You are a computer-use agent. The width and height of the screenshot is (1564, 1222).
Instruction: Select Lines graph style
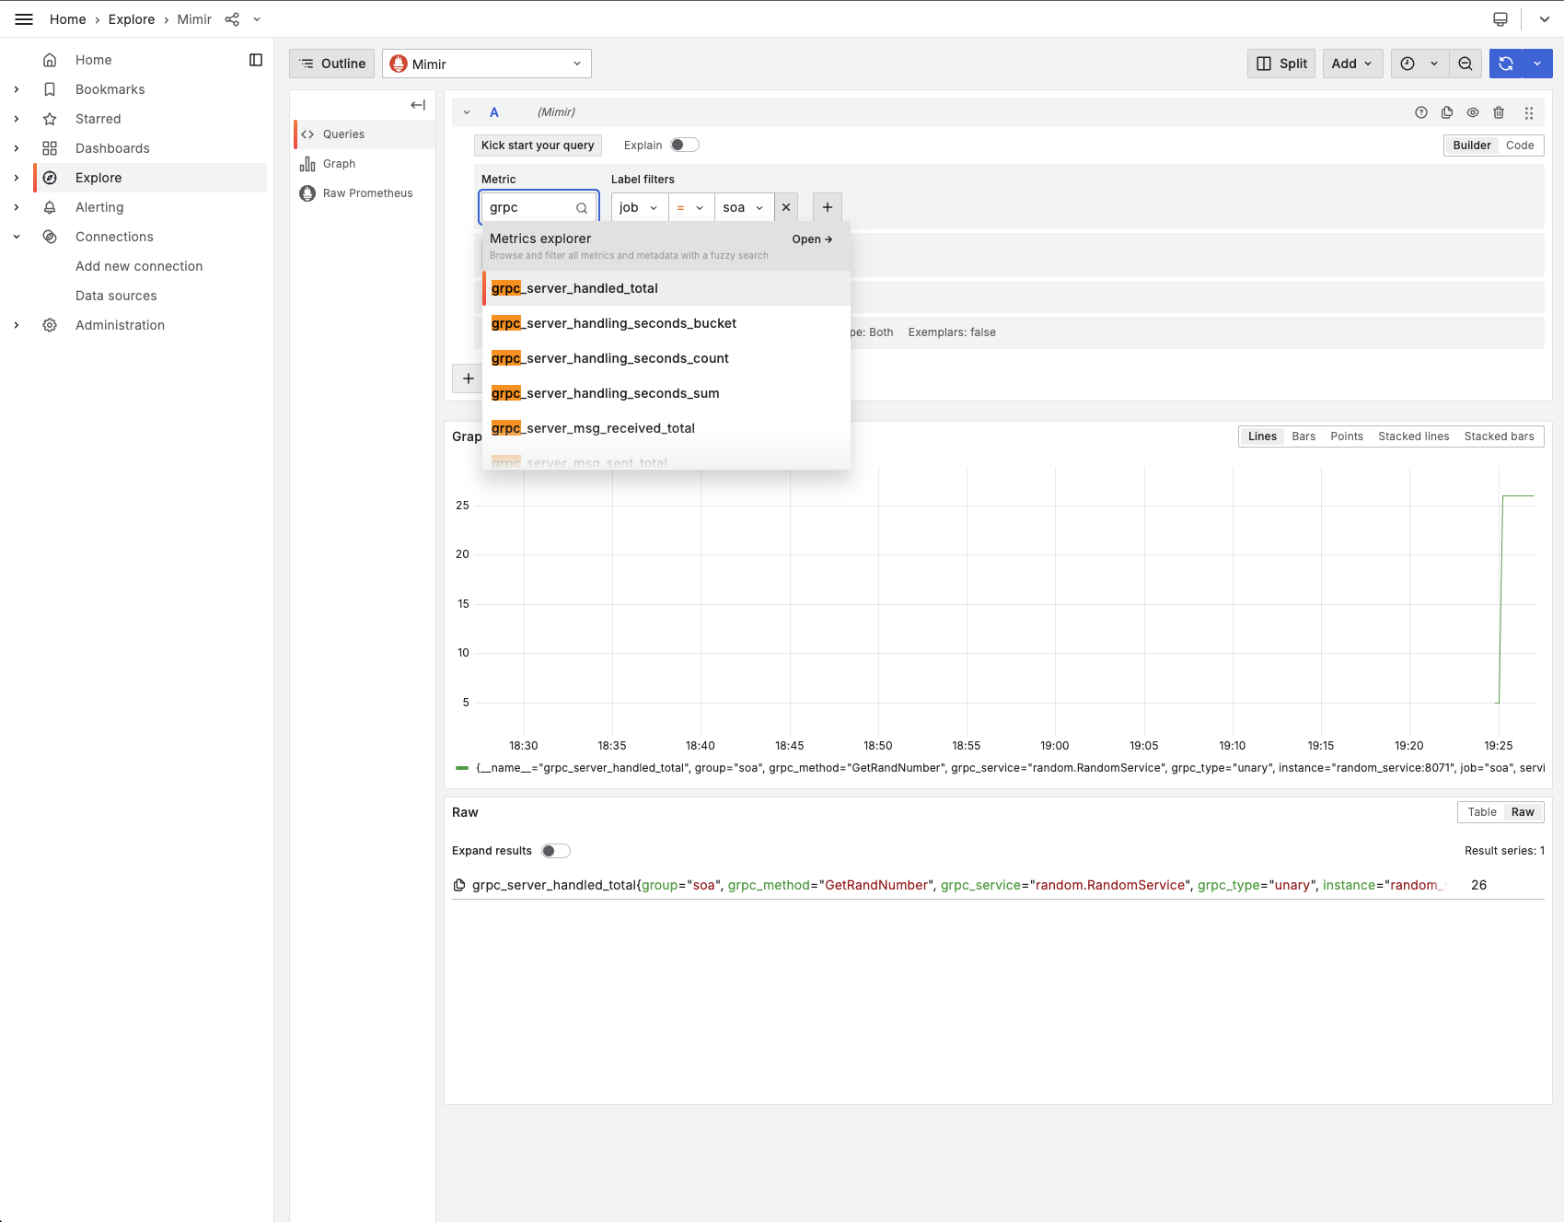pyautogui.click(x=1262, y=436)
